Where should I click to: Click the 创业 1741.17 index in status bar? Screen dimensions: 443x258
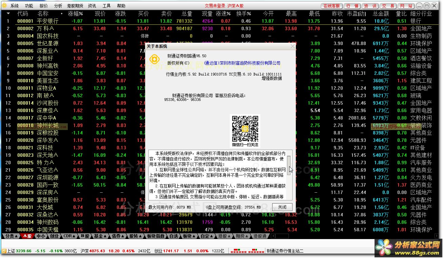pyautogui.click(x=189, y=251)
